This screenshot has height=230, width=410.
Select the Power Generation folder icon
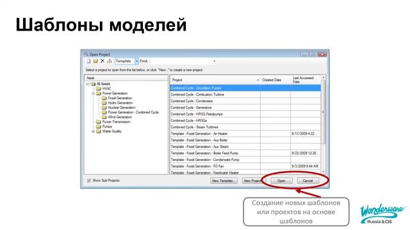click(99, 93)
